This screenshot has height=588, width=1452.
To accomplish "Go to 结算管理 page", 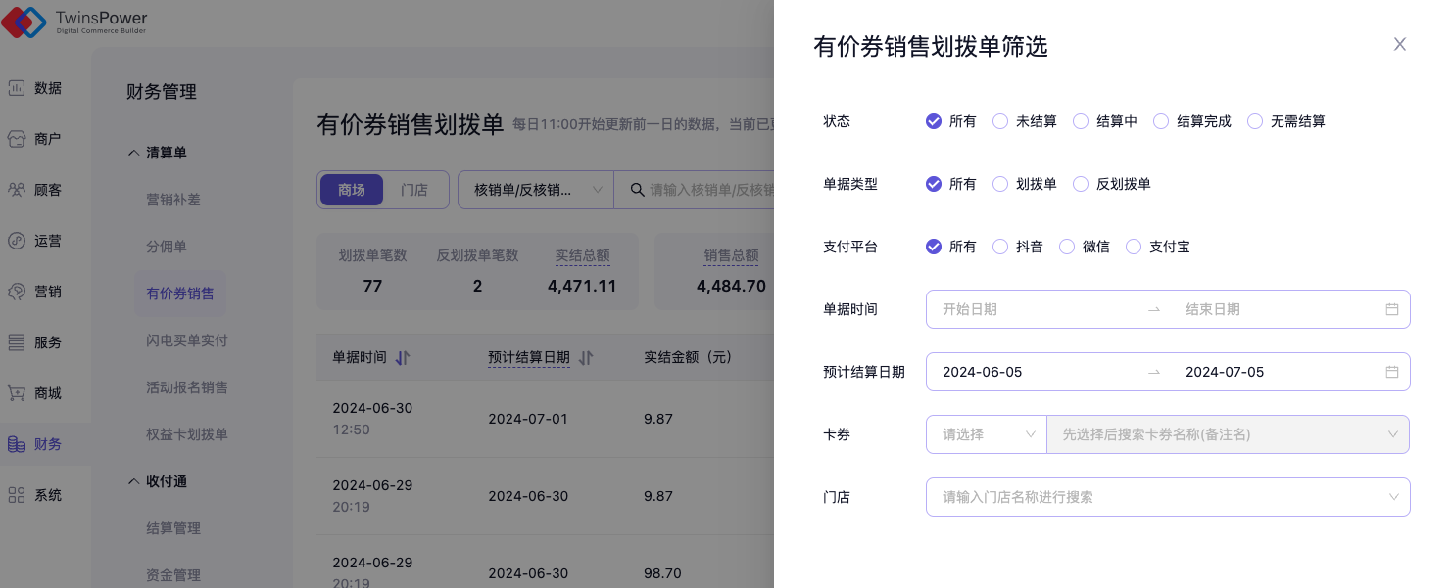I will click(173, 528).
